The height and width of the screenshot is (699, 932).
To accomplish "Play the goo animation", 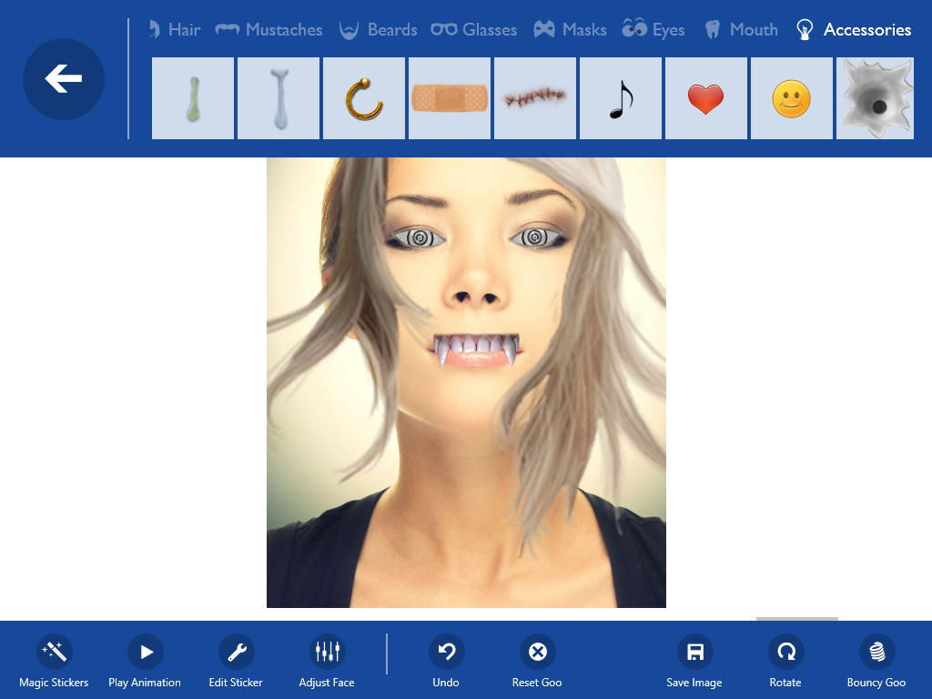I will point(145,652).
